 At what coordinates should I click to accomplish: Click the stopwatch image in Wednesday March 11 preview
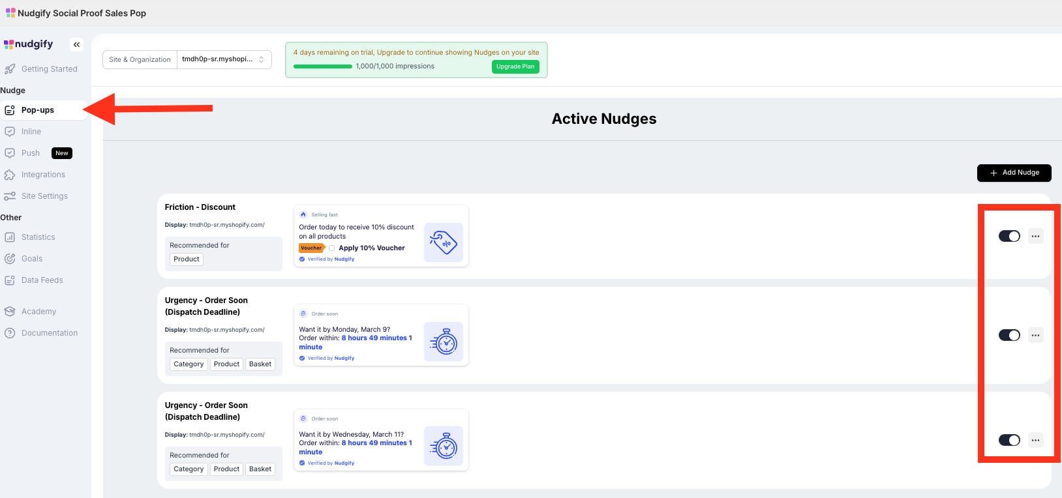tap(444, 446)
